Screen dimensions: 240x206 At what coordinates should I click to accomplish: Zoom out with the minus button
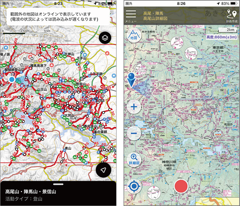click(x=134, y=133)
